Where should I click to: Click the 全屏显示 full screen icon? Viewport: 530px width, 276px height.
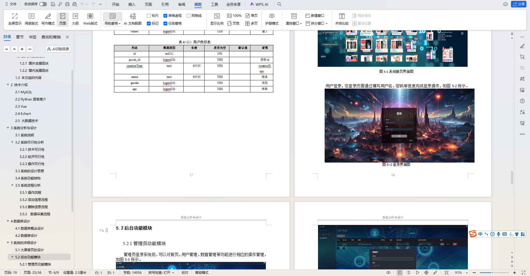coord(15,19)
